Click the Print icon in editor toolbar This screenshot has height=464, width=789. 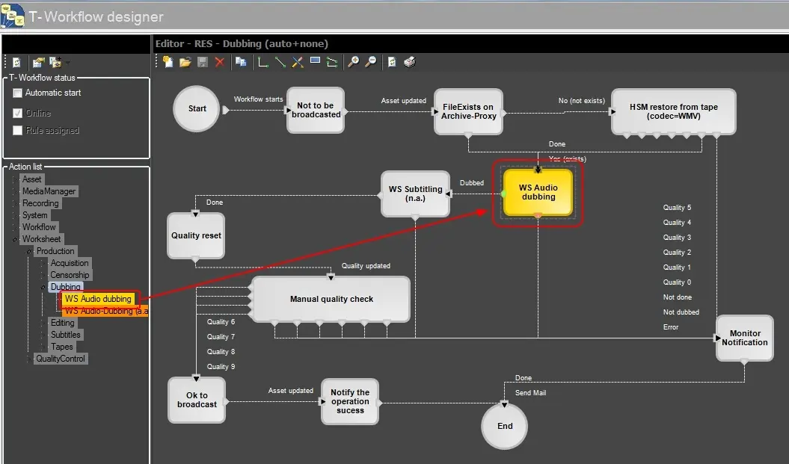click(409, 62)
